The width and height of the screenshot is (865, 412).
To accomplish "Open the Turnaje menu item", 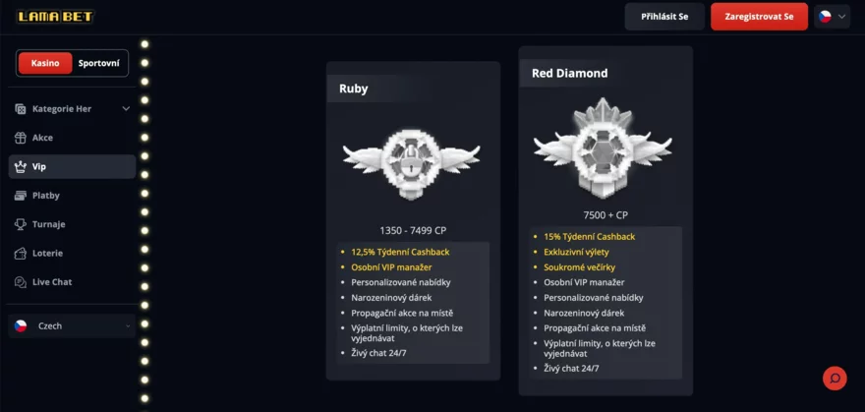I will (48, 224).
